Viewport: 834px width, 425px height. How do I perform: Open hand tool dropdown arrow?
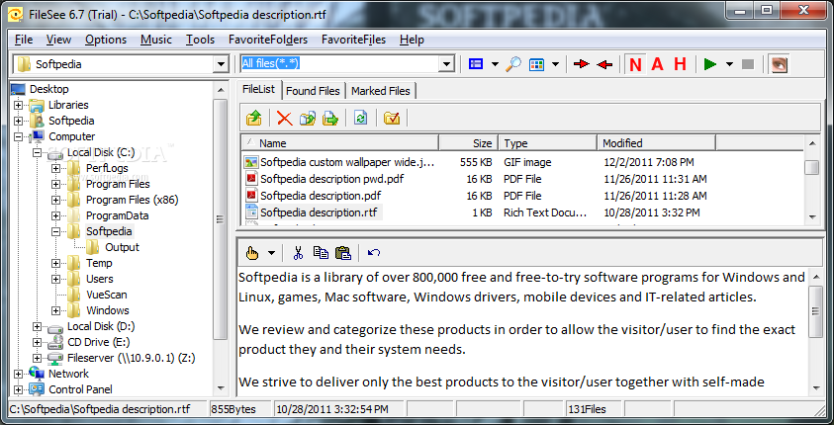click(271, 253)
